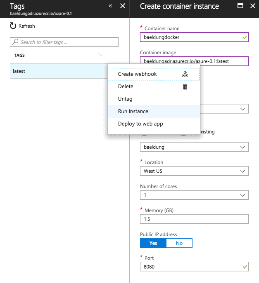
Task: Close the Create container instance panel
Action: [252, 6]
